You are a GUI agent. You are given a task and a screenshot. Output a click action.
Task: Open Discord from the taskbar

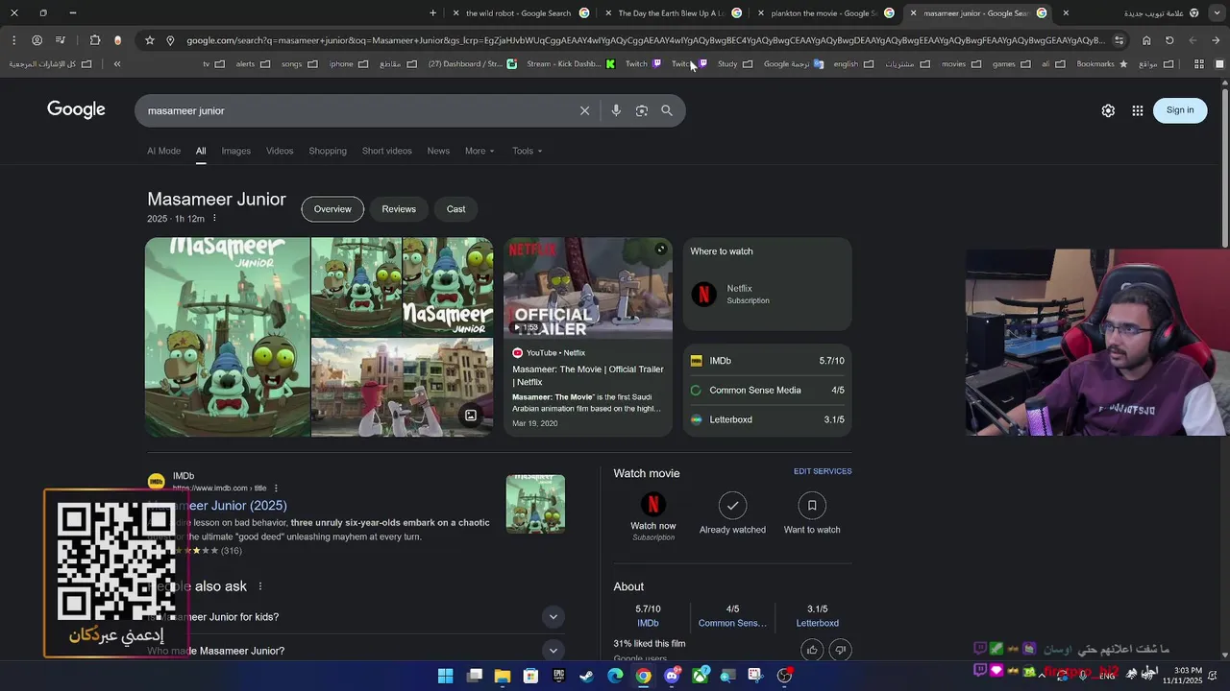(672, 676)
